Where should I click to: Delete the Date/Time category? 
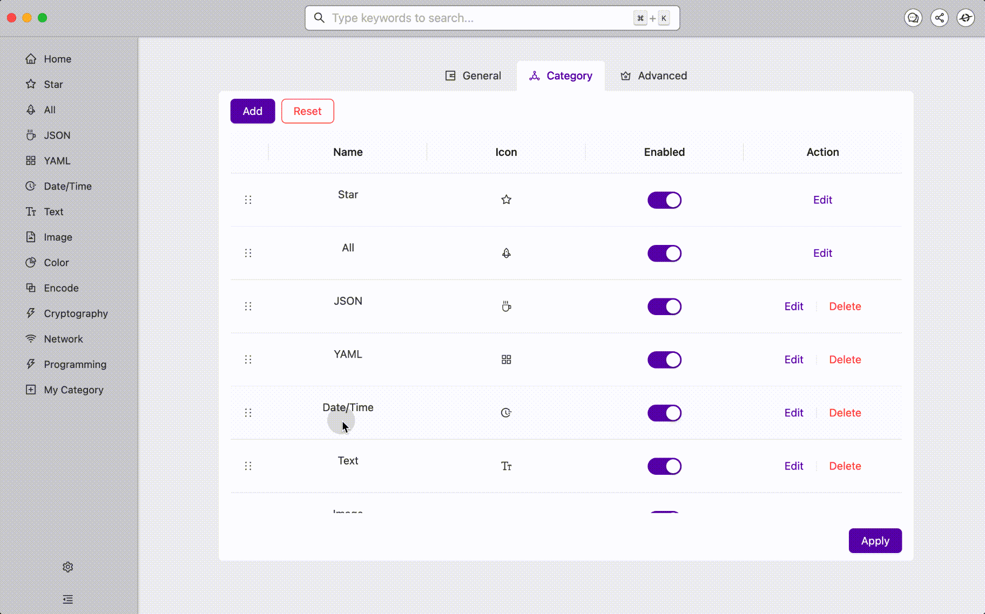(x=845, y=413)
